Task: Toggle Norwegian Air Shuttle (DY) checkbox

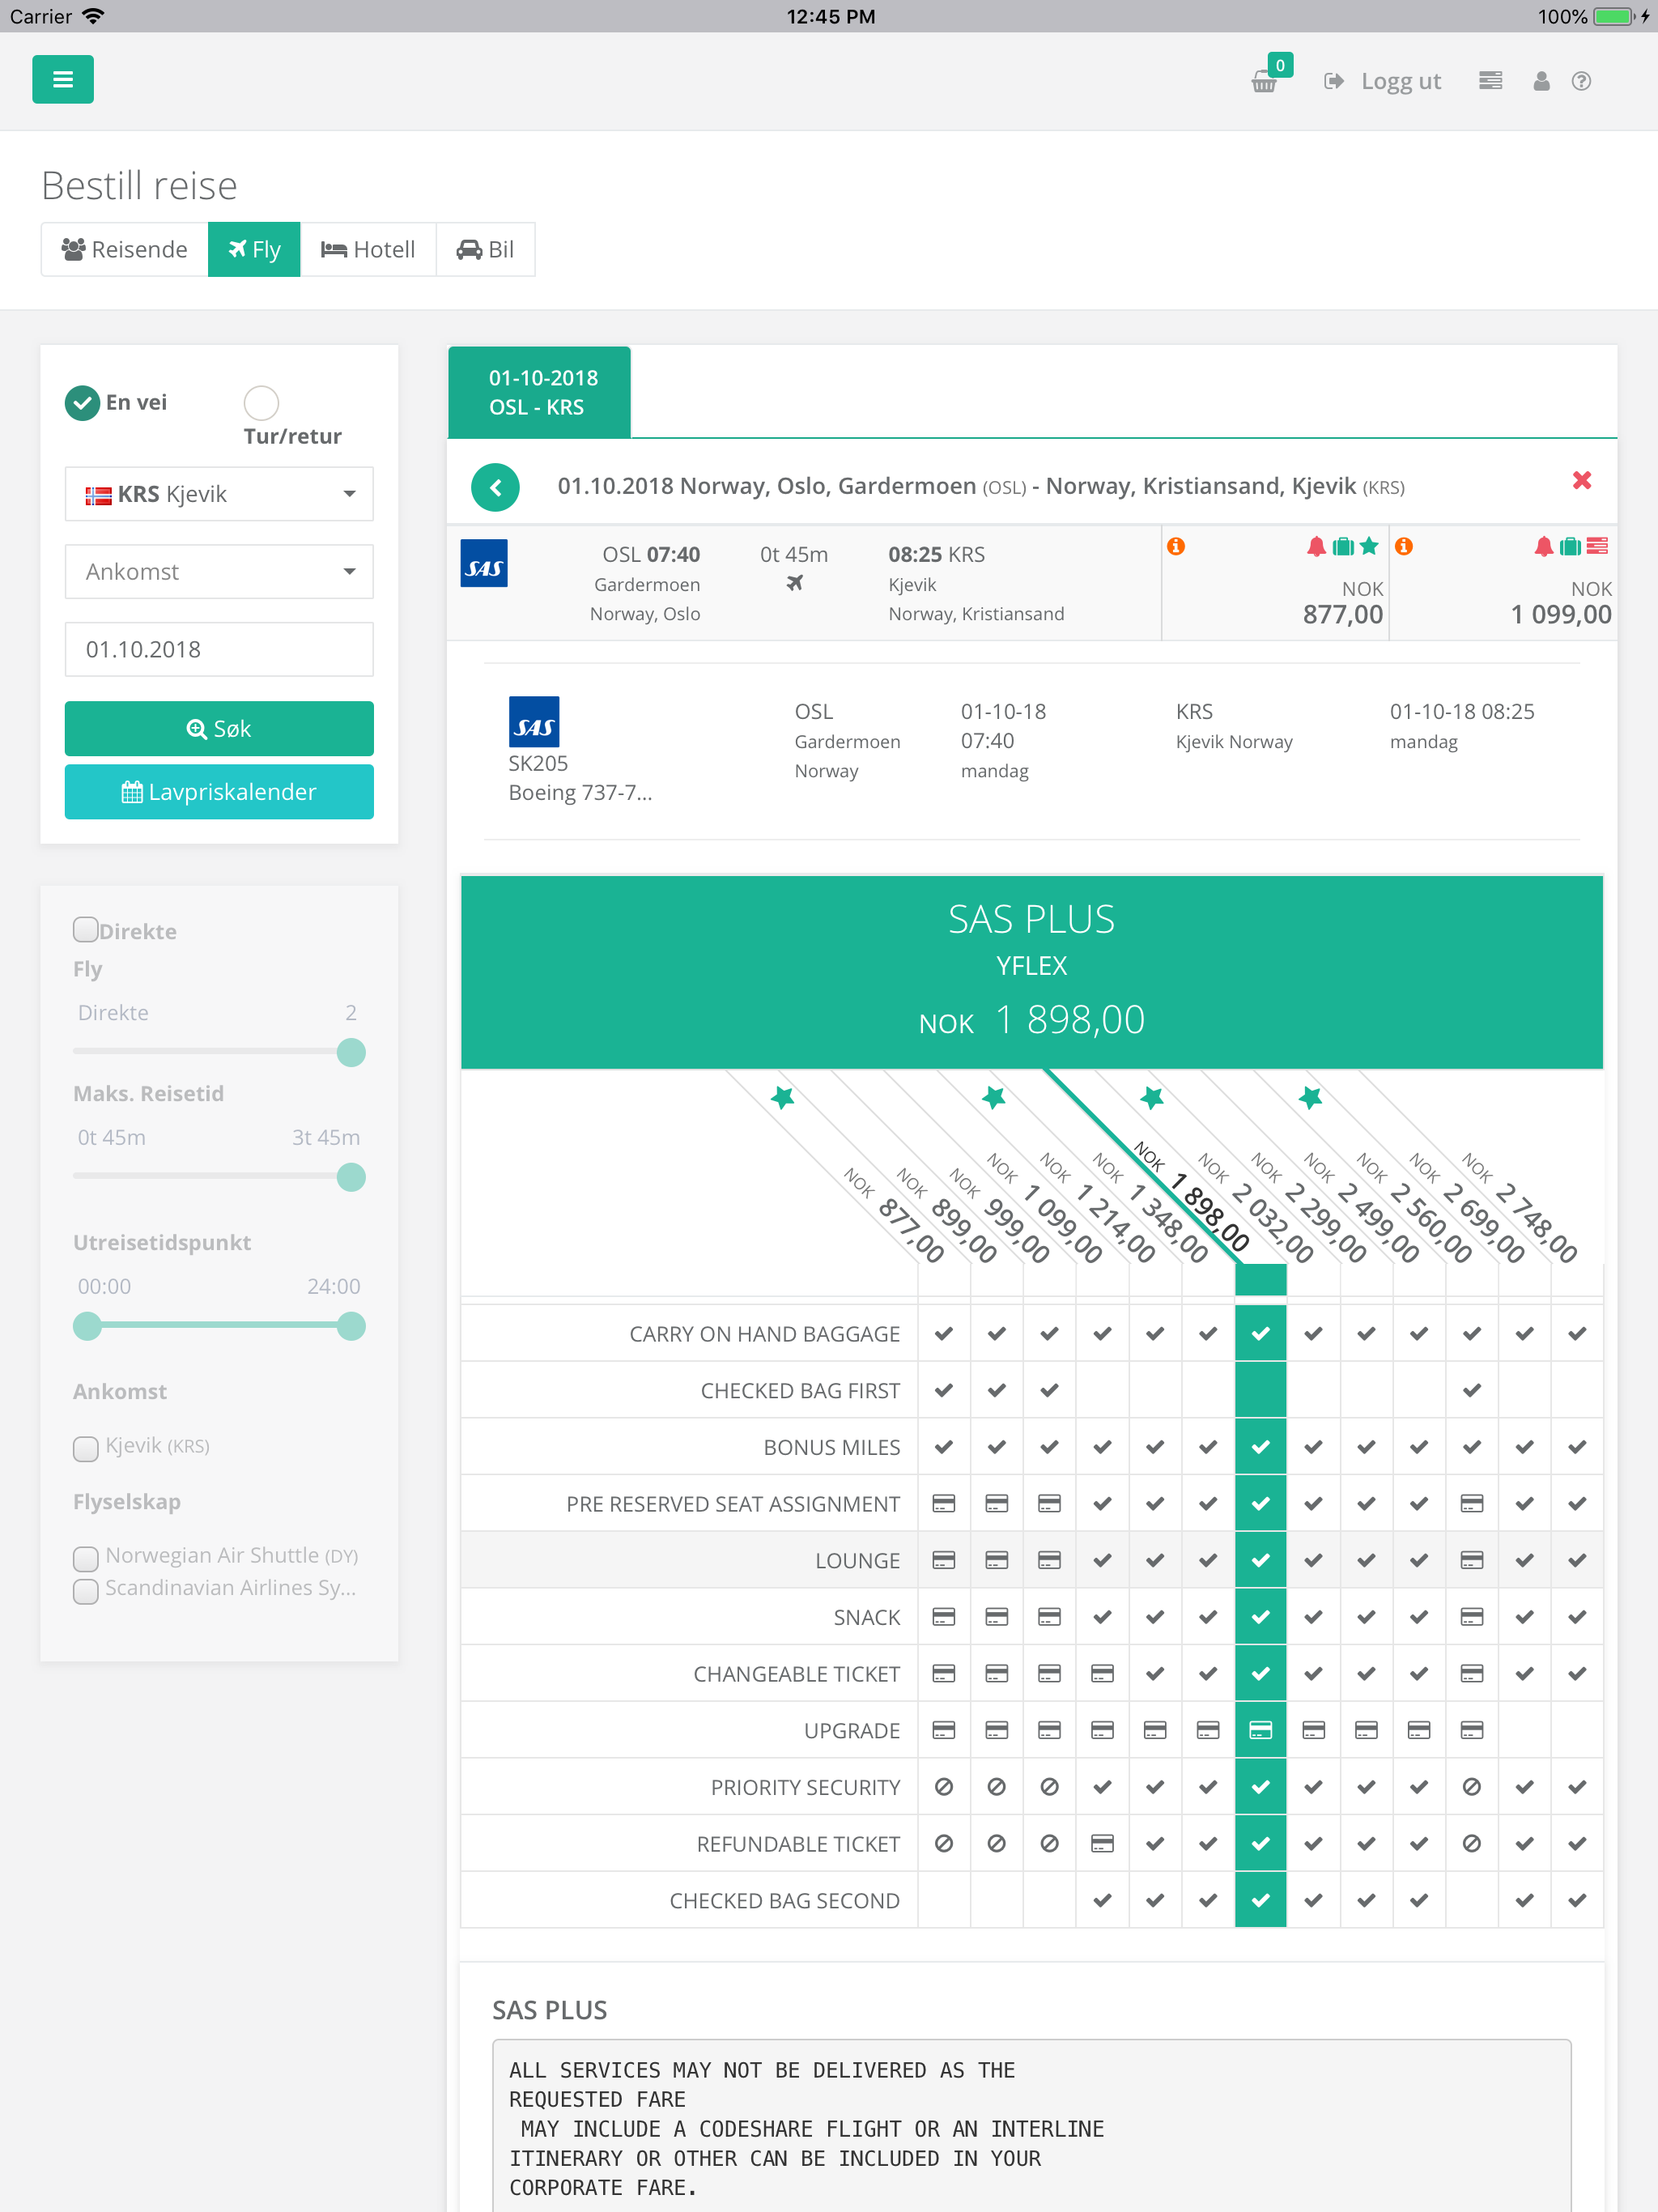Action: [86, 1558]
